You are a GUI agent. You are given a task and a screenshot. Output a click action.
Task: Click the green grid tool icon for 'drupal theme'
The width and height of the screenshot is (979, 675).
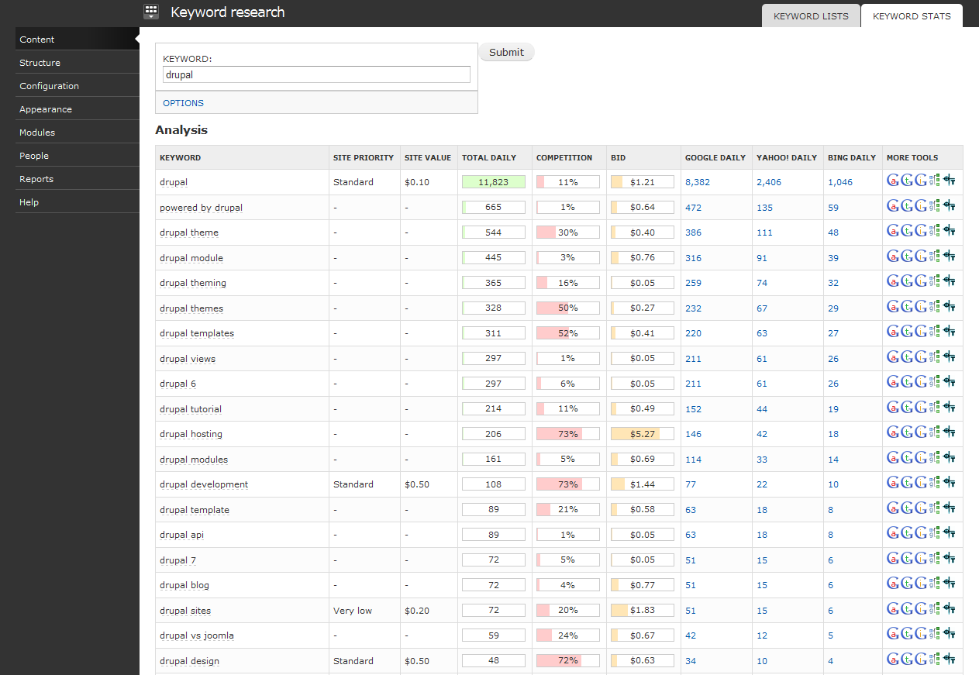coord(934,232)
